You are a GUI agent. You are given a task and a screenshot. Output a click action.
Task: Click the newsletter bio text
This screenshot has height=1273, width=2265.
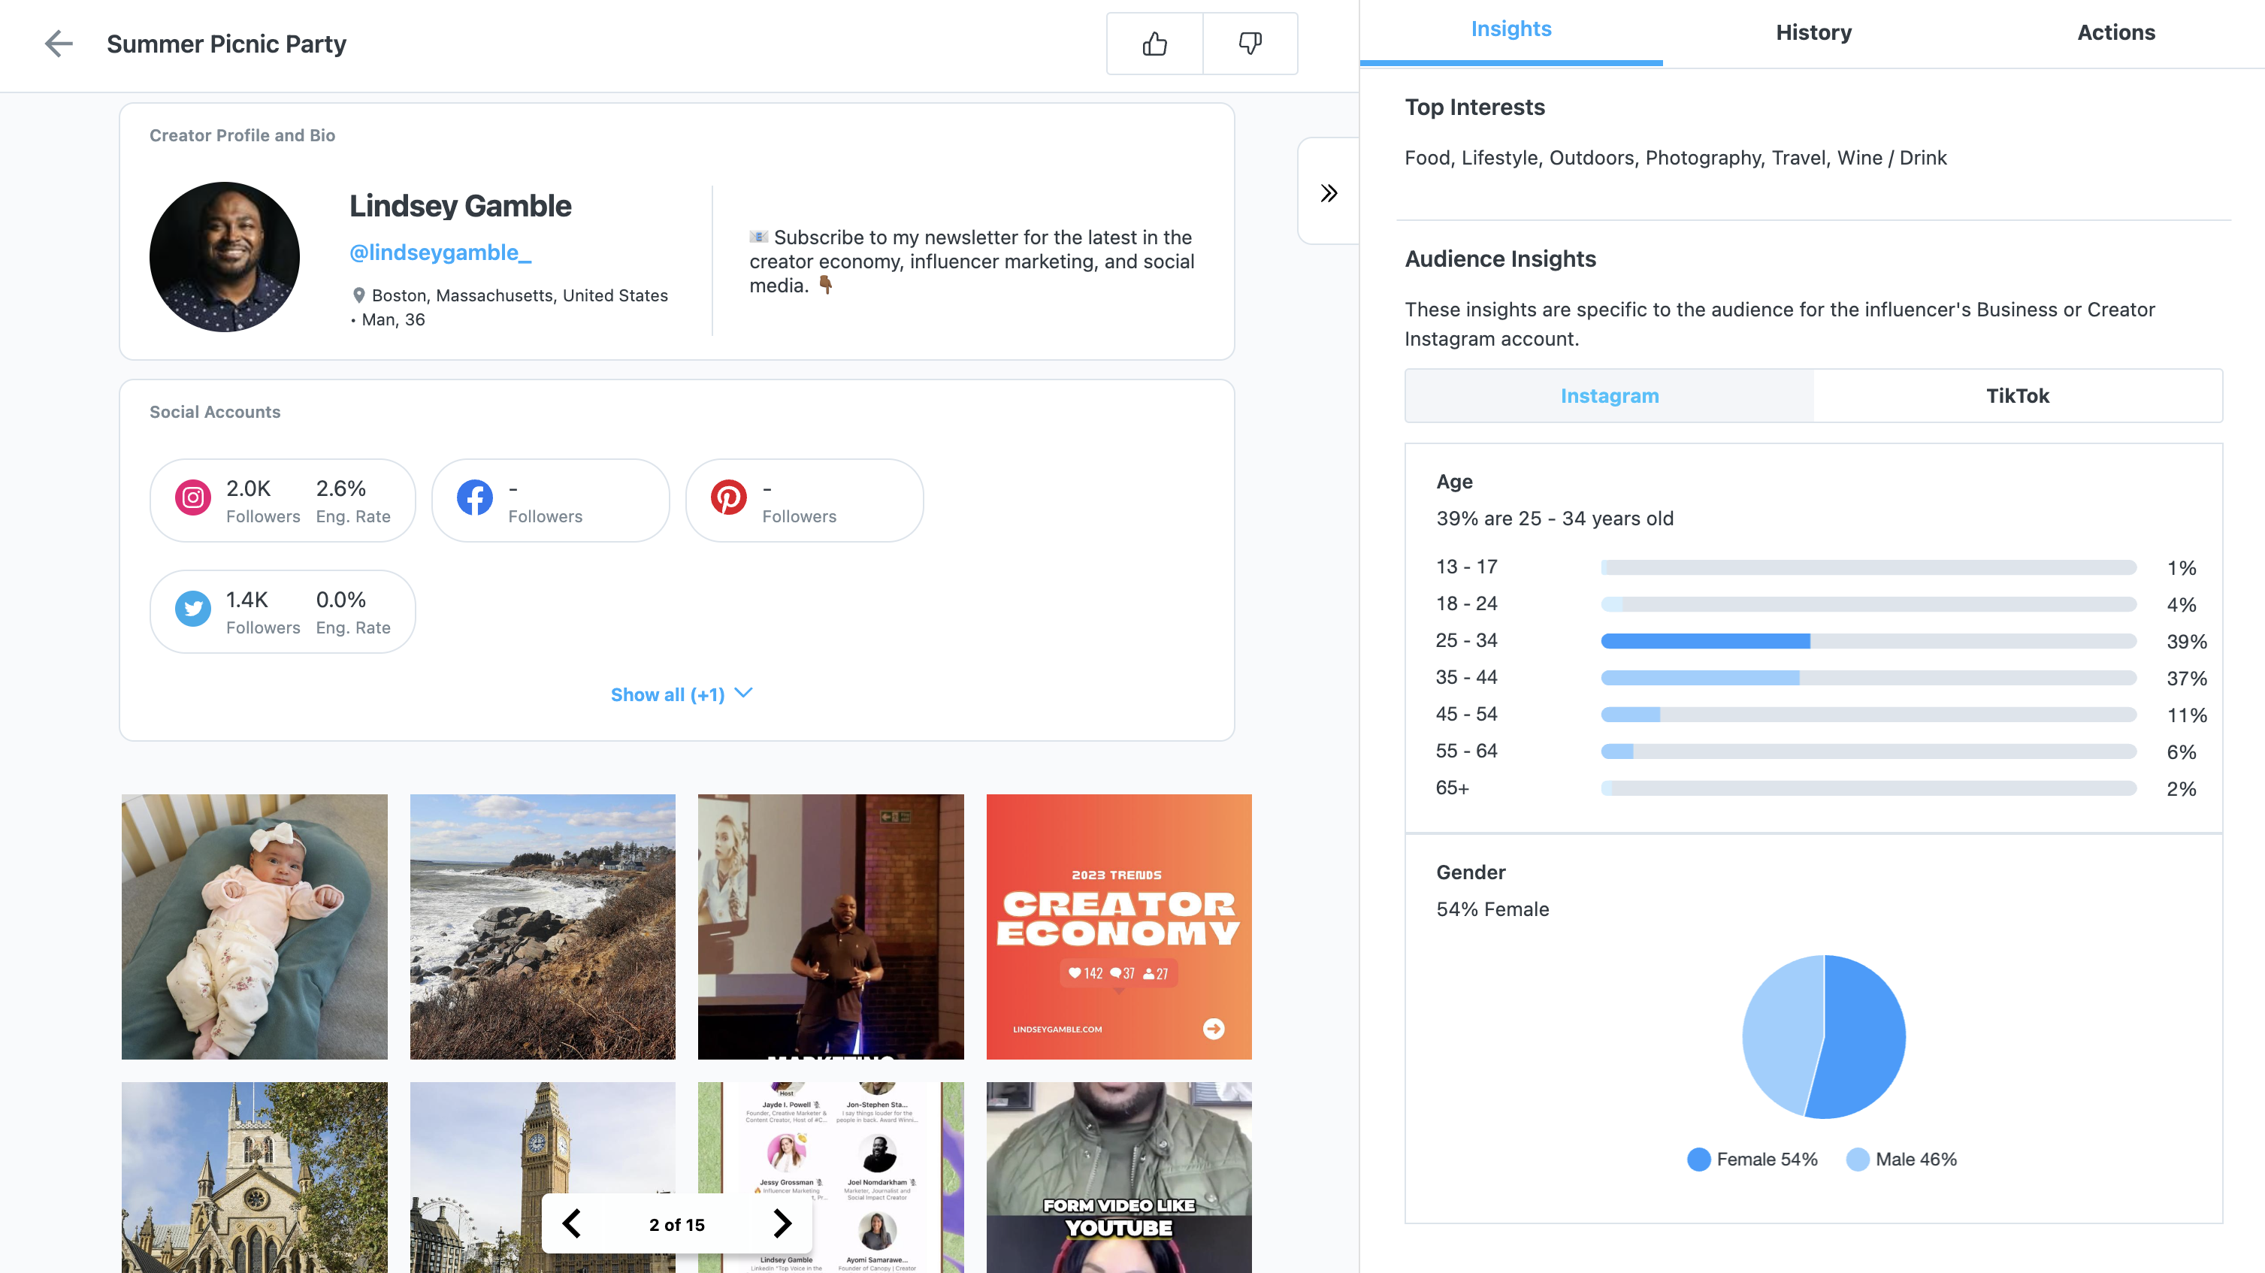coord(972,261)
